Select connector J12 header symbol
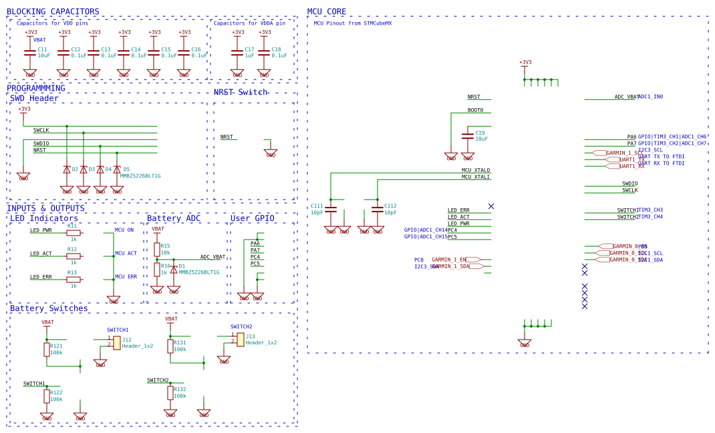Image resolution: width=715 pixels, height=433 pixels. click(x=117, y=343)
